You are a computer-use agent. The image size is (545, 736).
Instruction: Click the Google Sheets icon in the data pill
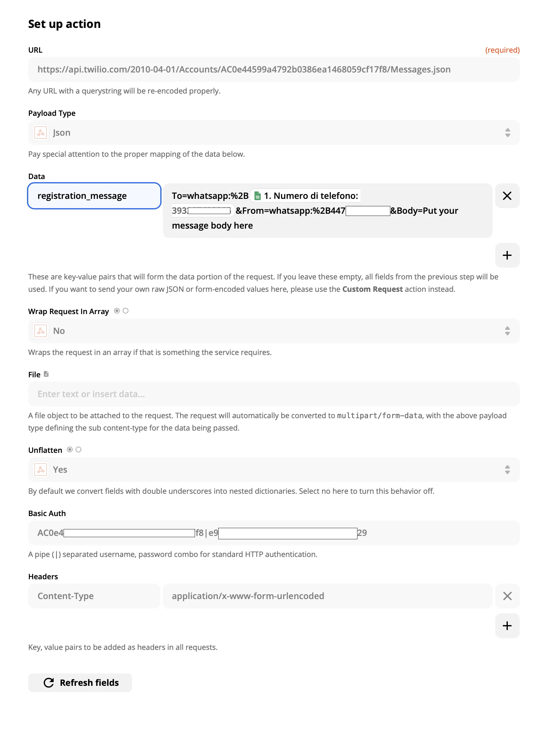tap(257, 196)
